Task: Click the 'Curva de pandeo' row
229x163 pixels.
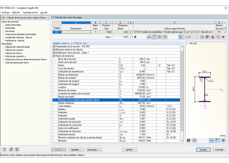Action: click(x=116, y=69)
